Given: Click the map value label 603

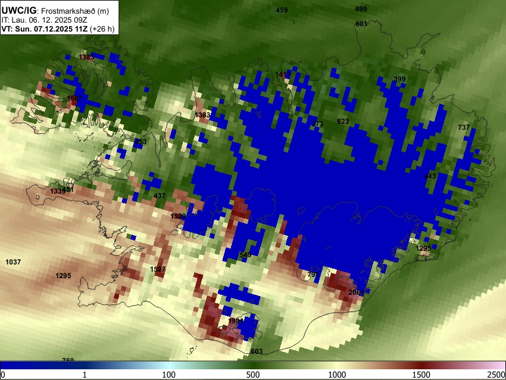Looking at the screenshot, I should point(257,351).
